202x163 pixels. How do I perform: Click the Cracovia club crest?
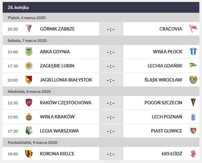click(193, 29)
